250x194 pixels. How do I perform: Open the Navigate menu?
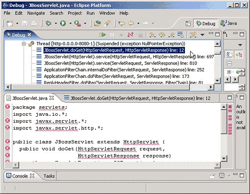point(36,13)
